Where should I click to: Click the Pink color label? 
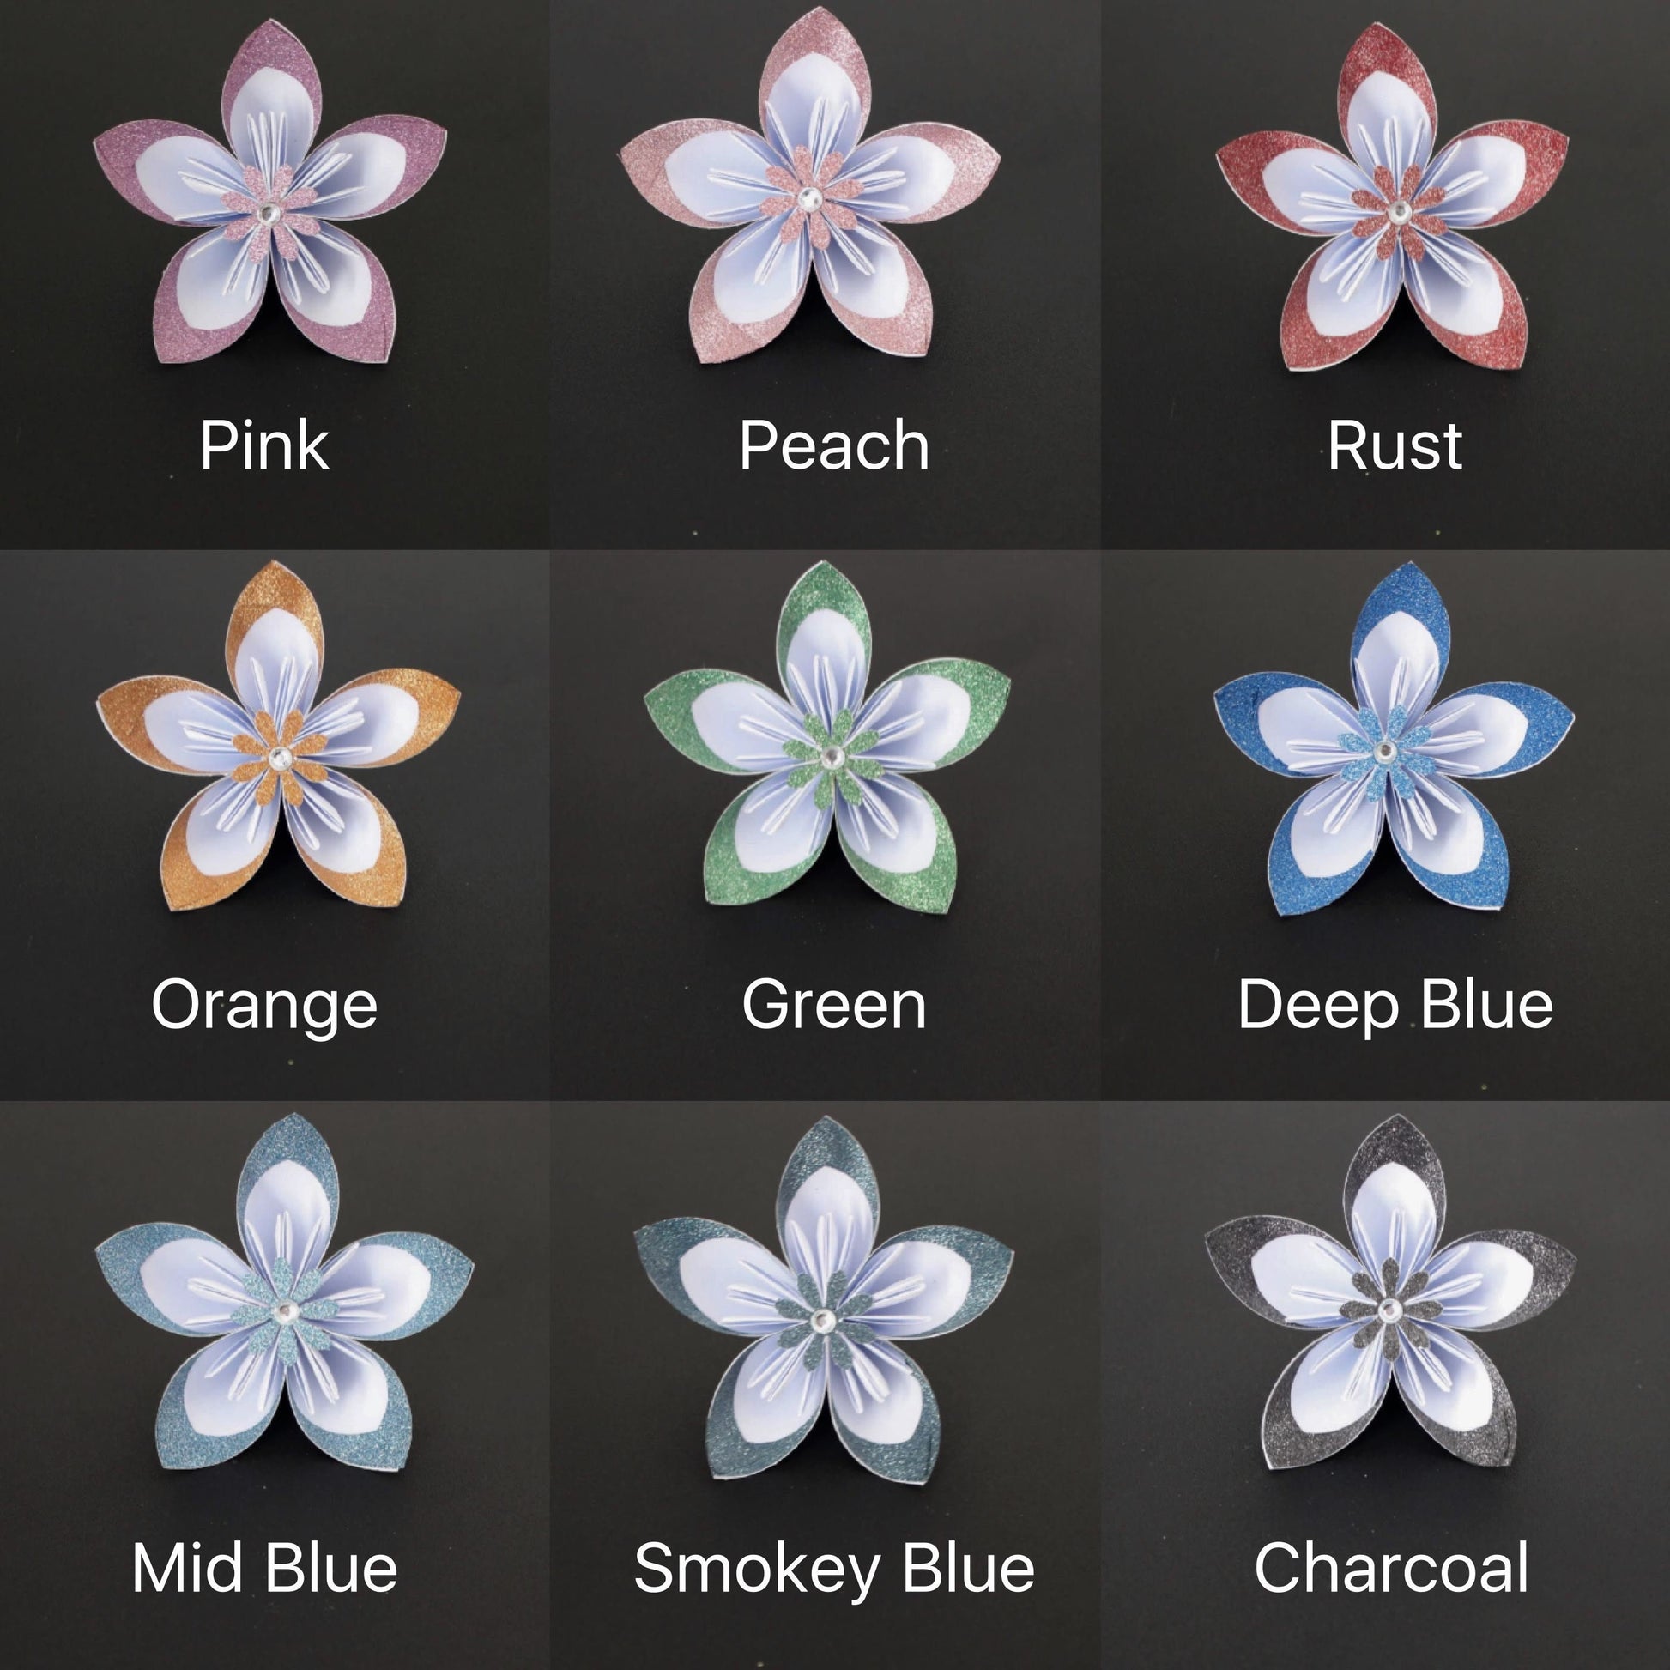(264, 446)
